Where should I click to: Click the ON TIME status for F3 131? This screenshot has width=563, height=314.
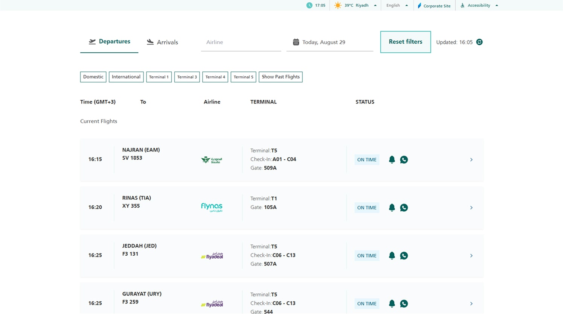367,256
